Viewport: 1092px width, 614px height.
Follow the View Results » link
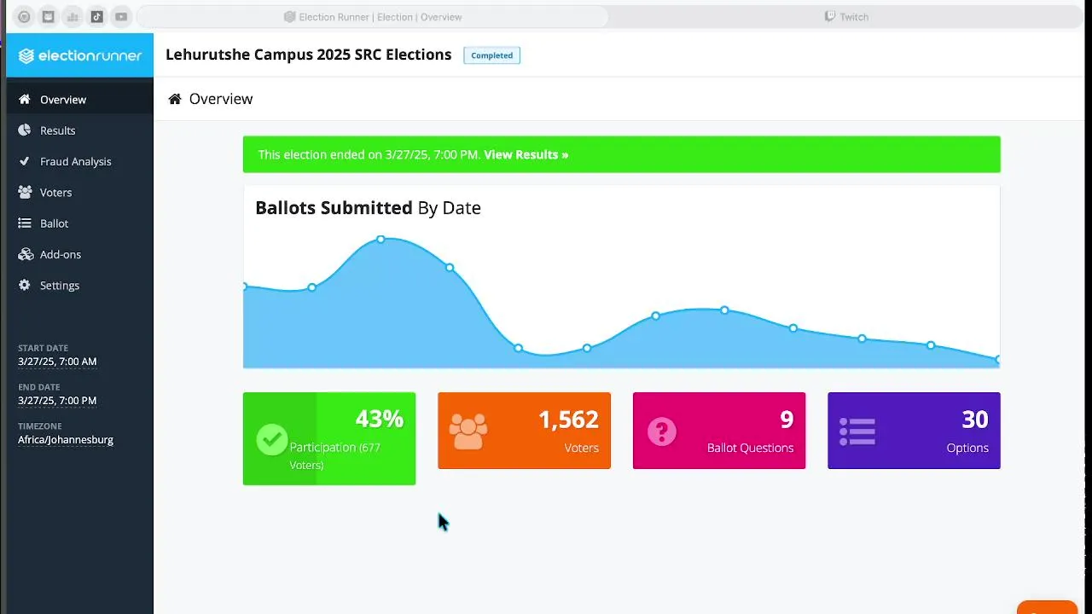[526, 154]
